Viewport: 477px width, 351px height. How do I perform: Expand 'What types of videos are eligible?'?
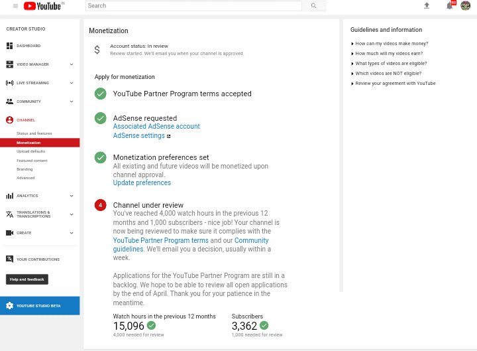(x=389, y=64)
